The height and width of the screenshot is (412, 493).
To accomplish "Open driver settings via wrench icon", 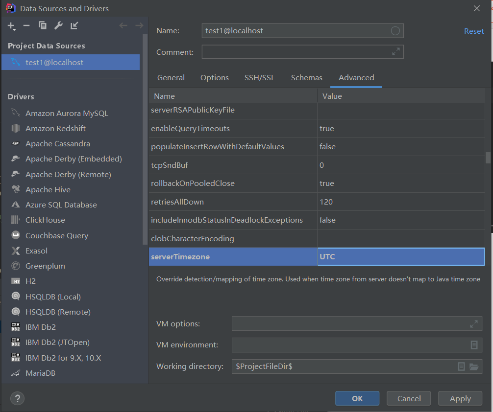I will [x=58, y=26].
